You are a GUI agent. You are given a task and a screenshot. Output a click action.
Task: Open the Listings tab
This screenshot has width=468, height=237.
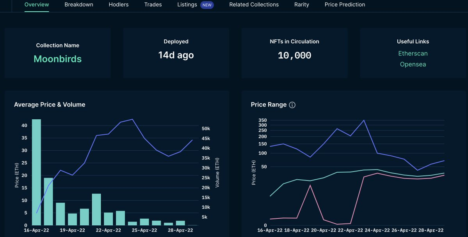(x=187, y=5)
